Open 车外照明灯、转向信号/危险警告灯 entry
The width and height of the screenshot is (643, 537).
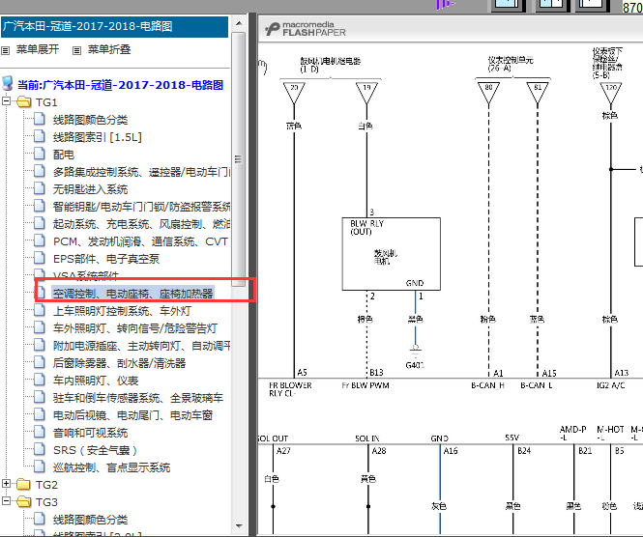[x=135, y=328]
